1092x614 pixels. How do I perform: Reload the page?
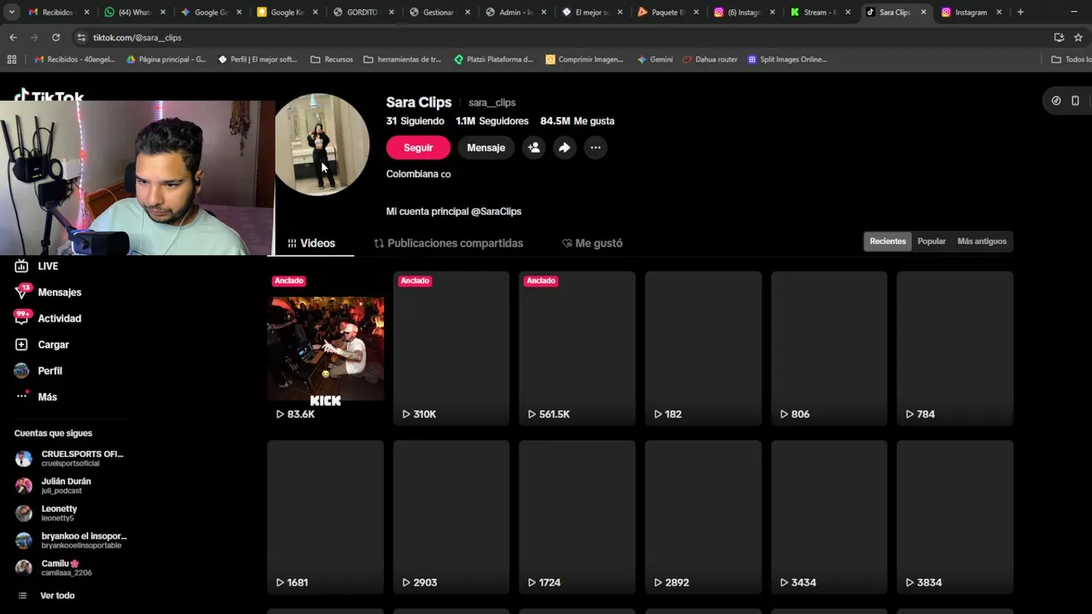pos(55,38)
